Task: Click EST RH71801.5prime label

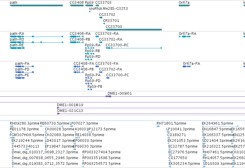Action: [x=171, y=123]
